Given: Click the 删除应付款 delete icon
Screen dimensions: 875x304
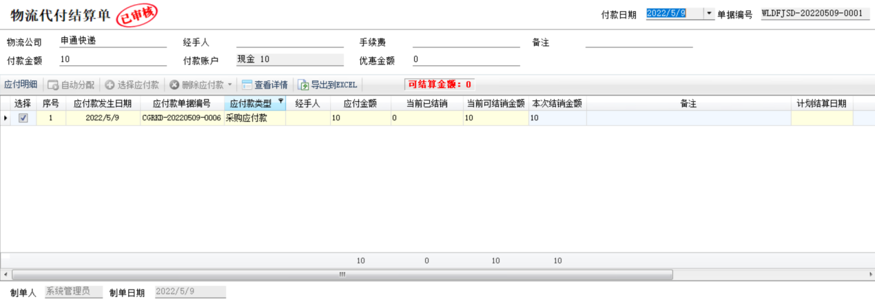Looking at the screenshot, I should [174, 85].
